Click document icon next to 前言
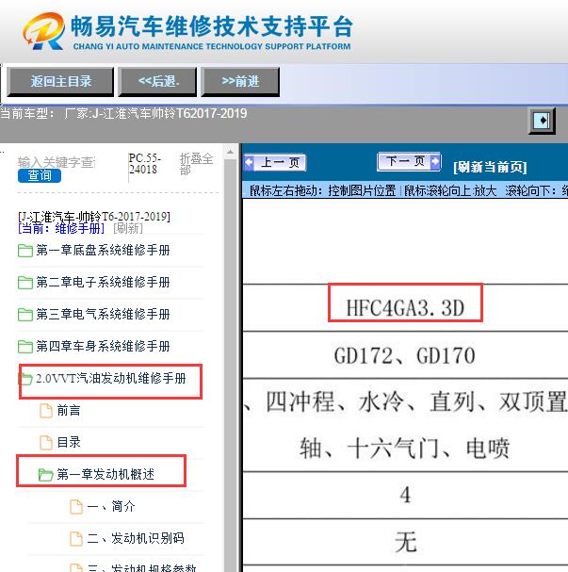 click(46, 411)
